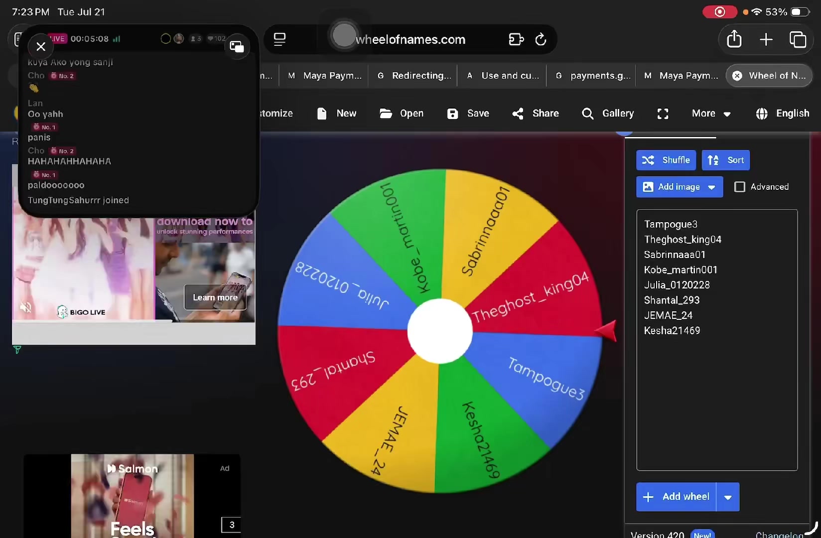
Task: Open a new browser tab with plus icon
Action: [x=766, y=39]
